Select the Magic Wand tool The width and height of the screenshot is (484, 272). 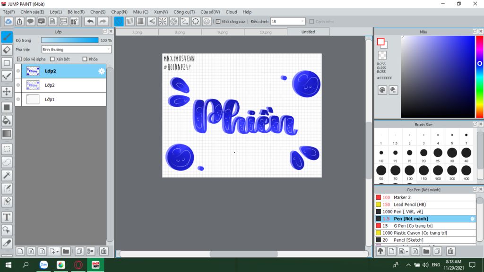[7, 175]
